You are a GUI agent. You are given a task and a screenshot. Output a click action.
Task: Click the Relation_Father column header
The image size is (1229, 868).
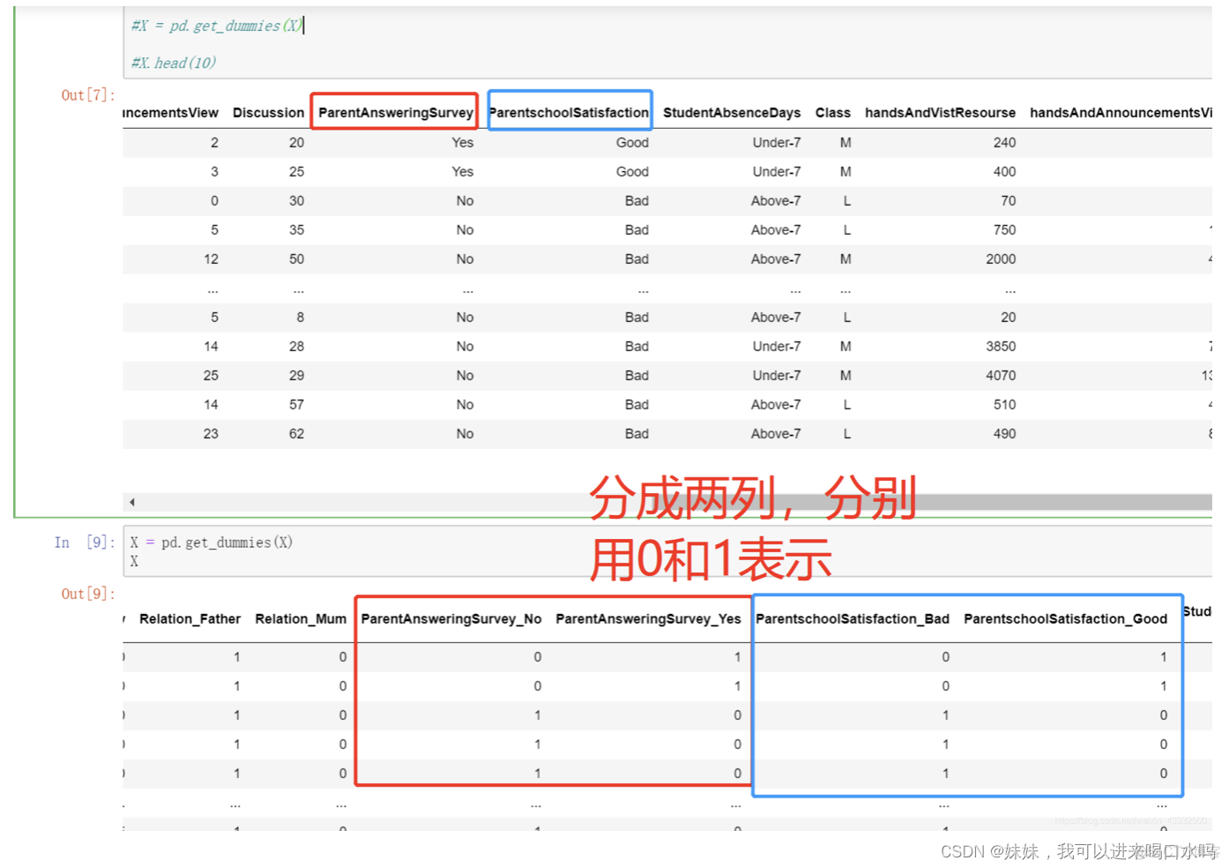[x=190, y=619]
